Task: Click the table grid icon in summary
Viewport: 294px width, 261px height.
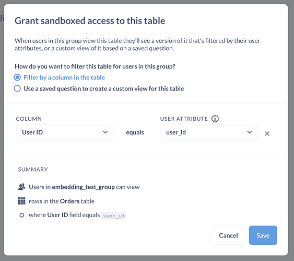Action: [x=22, y=201]
